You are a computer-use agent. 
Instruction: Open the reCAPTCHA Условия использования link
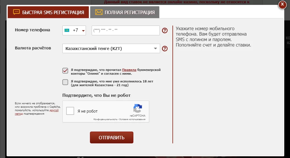(x=132, y=120)
